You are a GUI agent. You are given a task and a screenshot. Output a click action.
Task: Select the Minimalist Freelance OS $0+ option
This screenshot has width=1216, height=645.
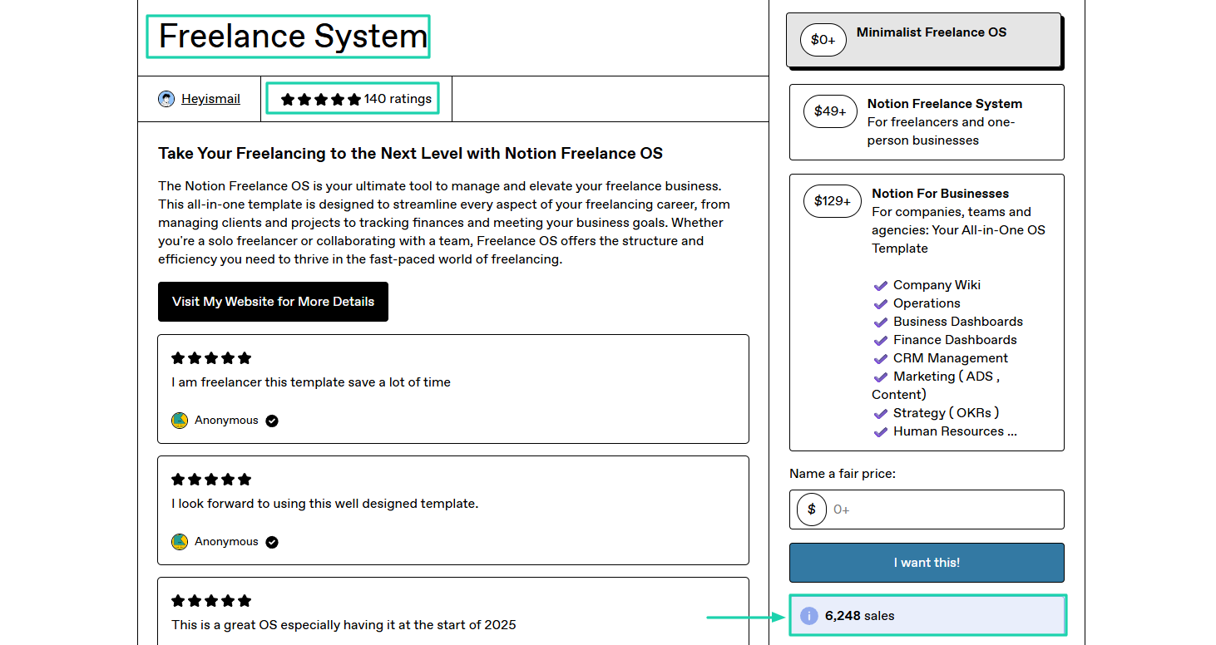coord(923,40)
